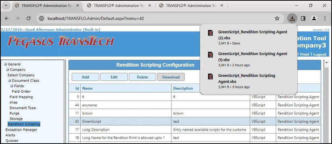
Task: Click the bookmark star icon
Action: click(277, 18)
